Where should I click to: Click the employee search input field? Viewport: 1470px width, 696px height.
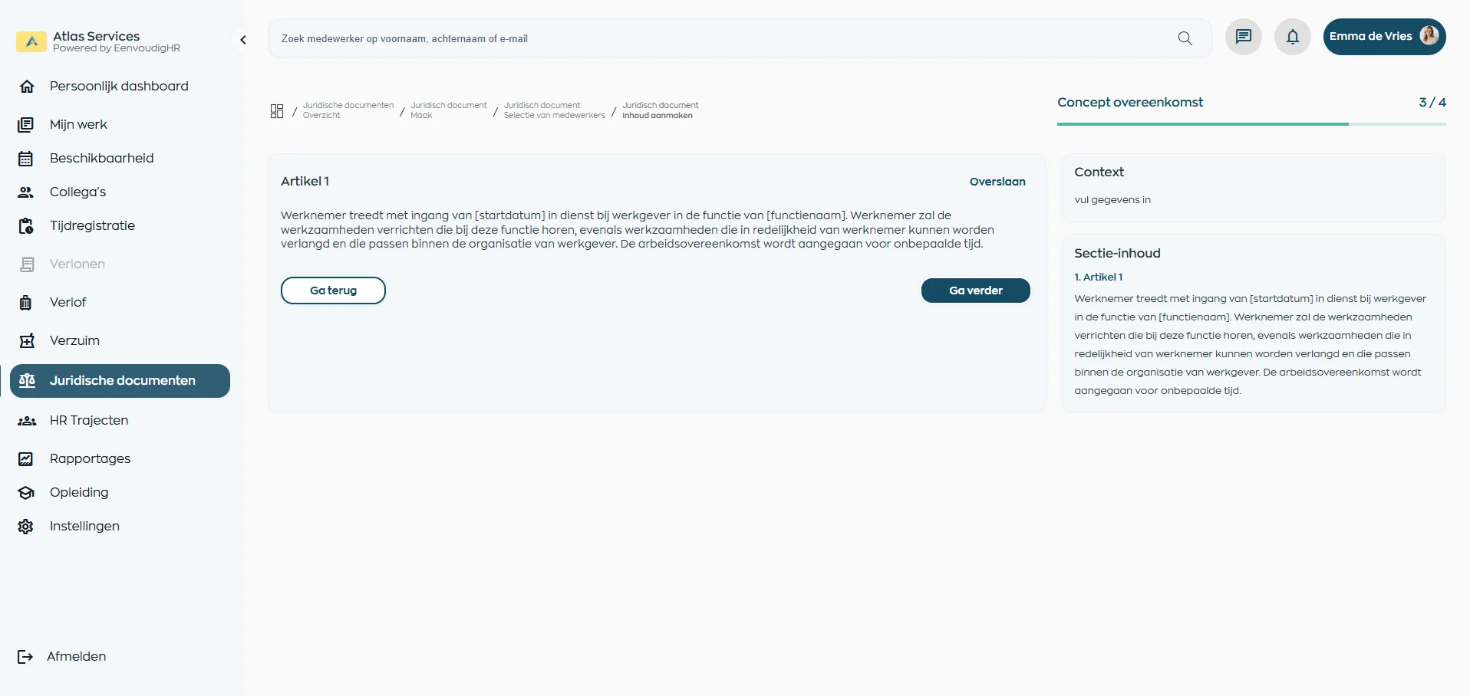point(691,38)
